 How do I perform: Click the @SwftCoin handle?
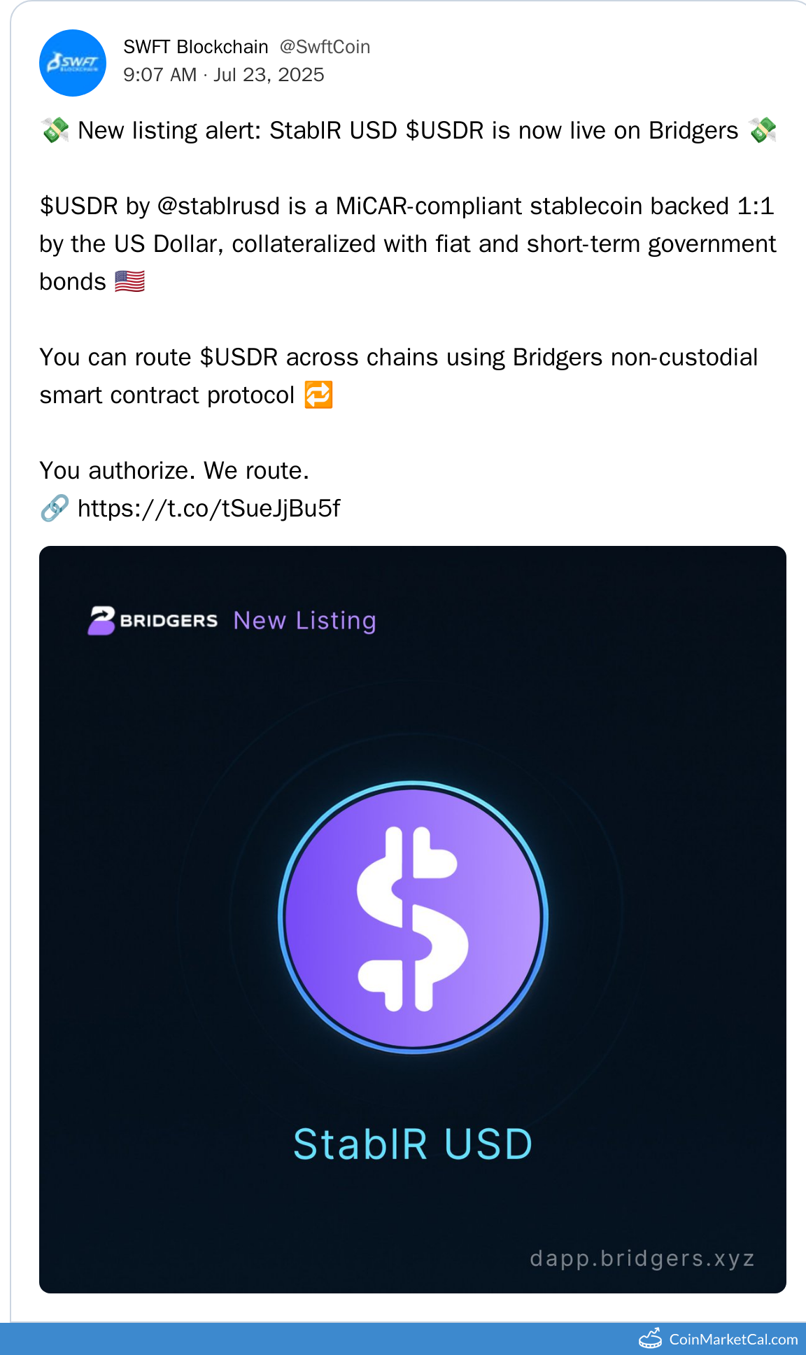click(325, 47)
